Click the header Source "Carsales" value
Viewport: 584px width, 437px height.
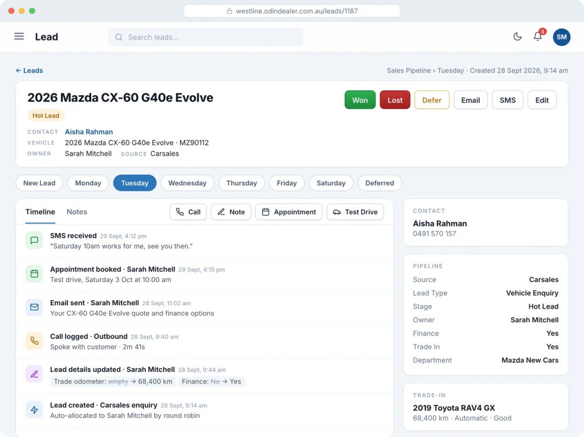tap(165, 153)
